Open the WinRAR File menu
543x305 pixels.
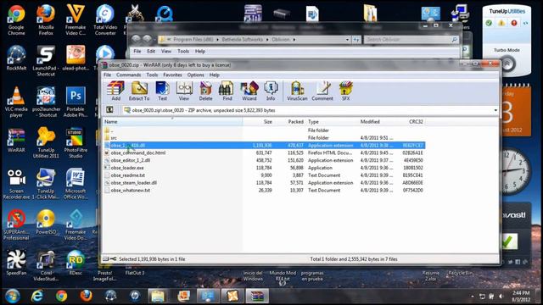[108, 75]
